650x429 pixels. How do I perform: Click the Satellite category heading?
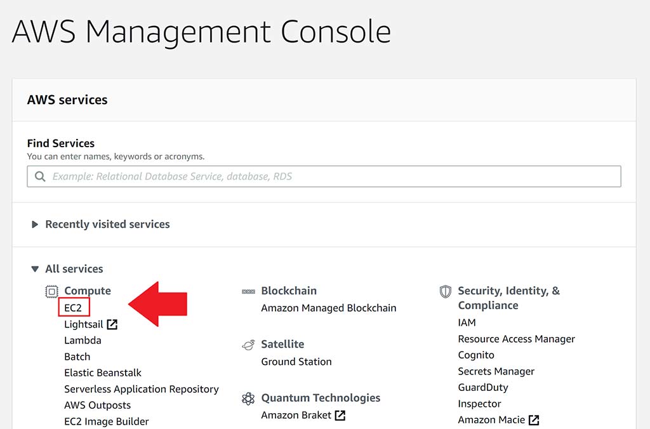pos(282,344)
